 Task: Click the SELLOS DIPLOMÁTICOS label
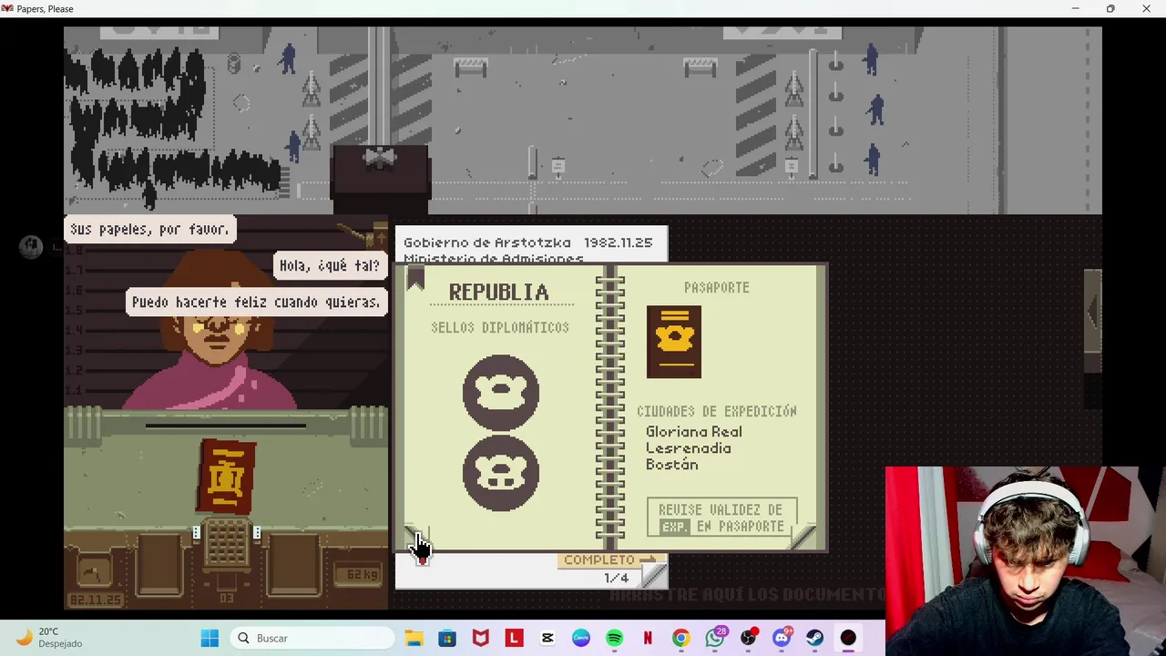point(500,327)
